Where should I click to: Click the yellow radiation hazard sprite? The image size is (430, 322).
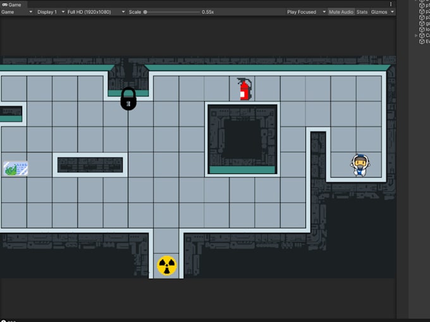(167, 266)
